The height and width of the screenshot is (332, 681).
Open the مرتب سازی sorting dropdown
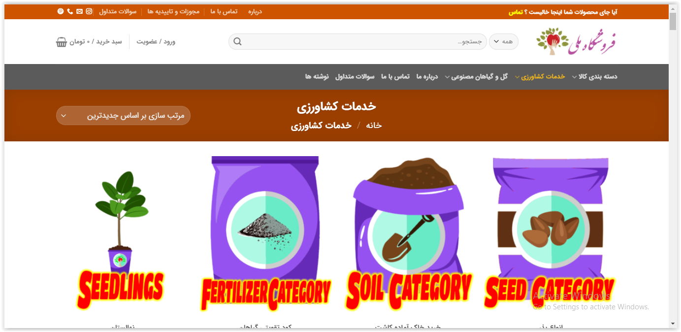[x=123, y=116]
